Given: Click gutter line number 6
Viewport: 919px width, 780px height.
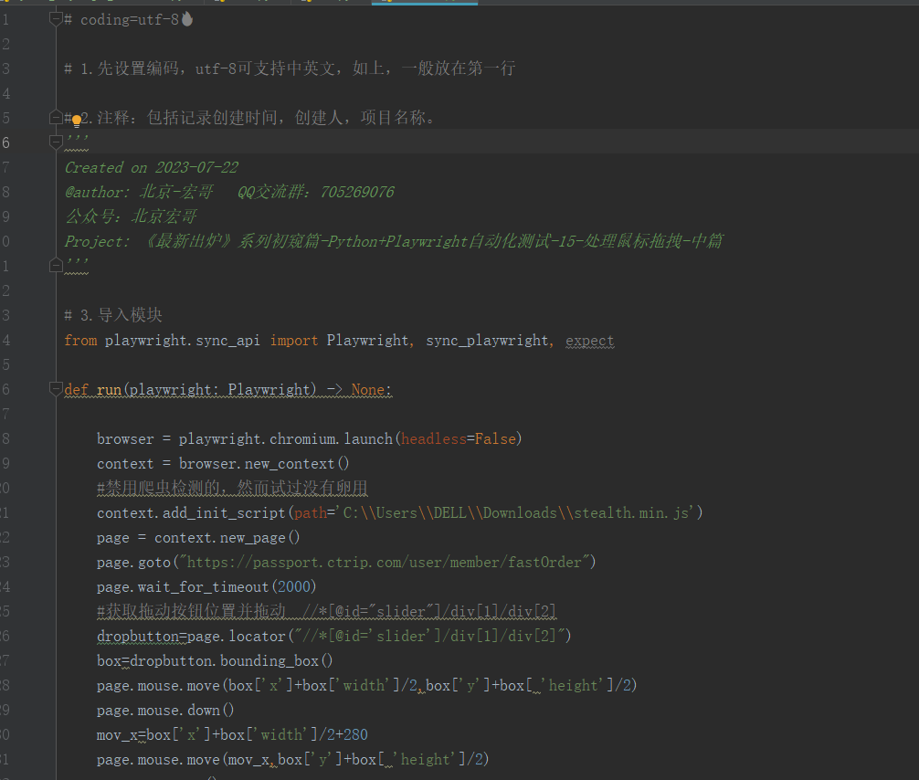Looking at the screenshot, I should (5, 142).
